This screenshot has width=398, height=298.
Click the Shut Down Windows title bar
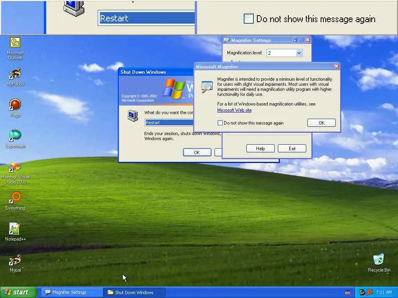click(156, 72)
